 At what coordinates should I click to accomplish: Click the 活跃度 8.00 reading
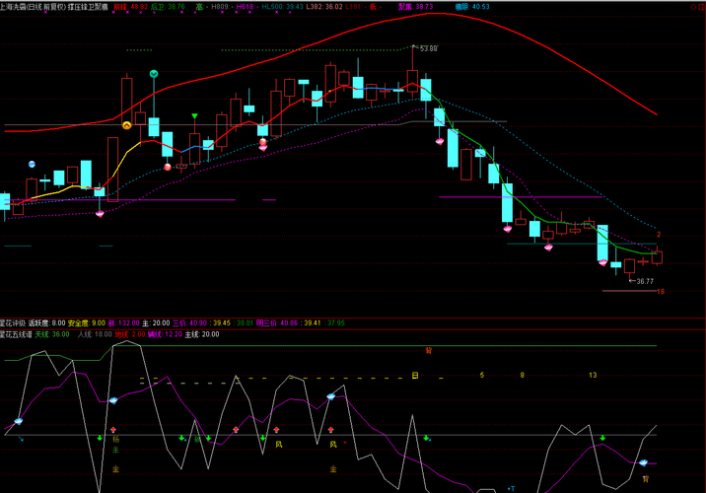(x=46, y=322)
